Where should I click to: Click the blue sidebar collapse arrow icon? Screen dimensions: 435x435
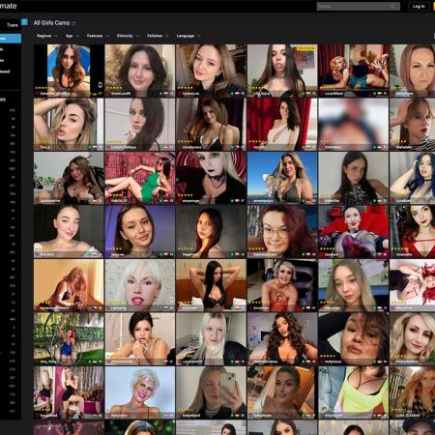24,22
